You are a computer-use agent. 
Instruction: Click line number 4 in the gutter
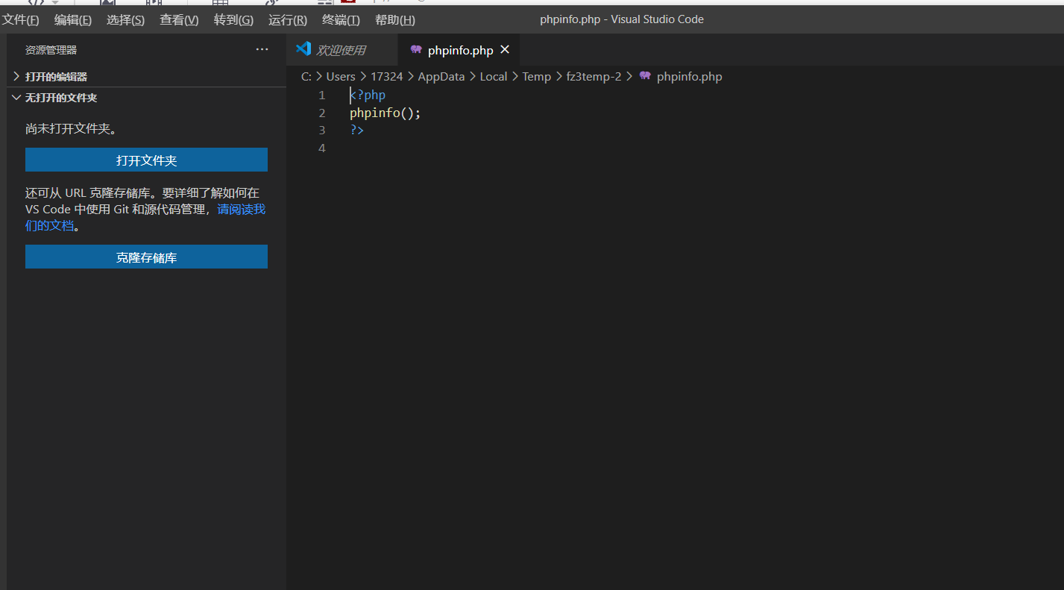[x=322, y=148]
